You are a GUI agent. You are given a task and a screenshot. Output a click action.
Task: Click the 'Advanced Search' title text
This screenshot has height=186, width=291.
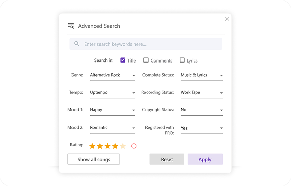point(99,26)
